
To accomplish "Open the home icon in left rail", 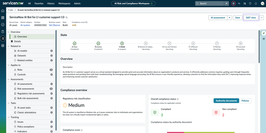I will (x=3, y=11).
